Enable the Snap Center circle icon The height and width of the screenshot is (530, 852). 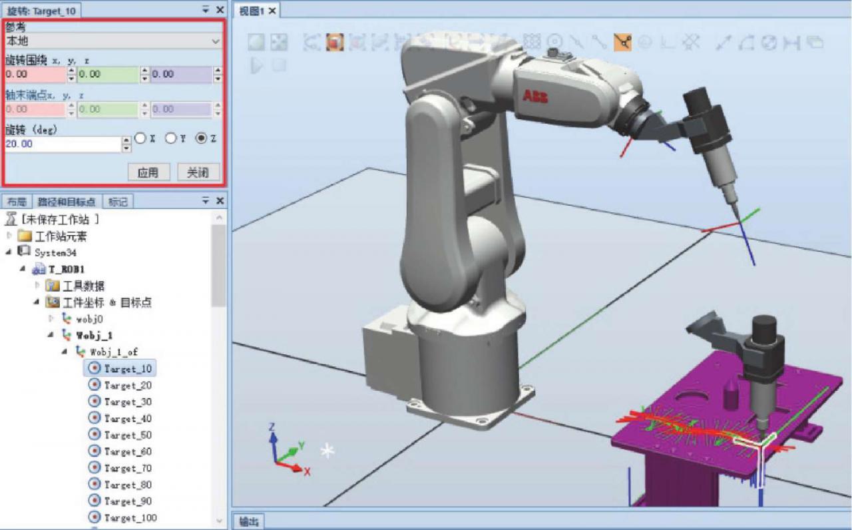pos(554,43)
